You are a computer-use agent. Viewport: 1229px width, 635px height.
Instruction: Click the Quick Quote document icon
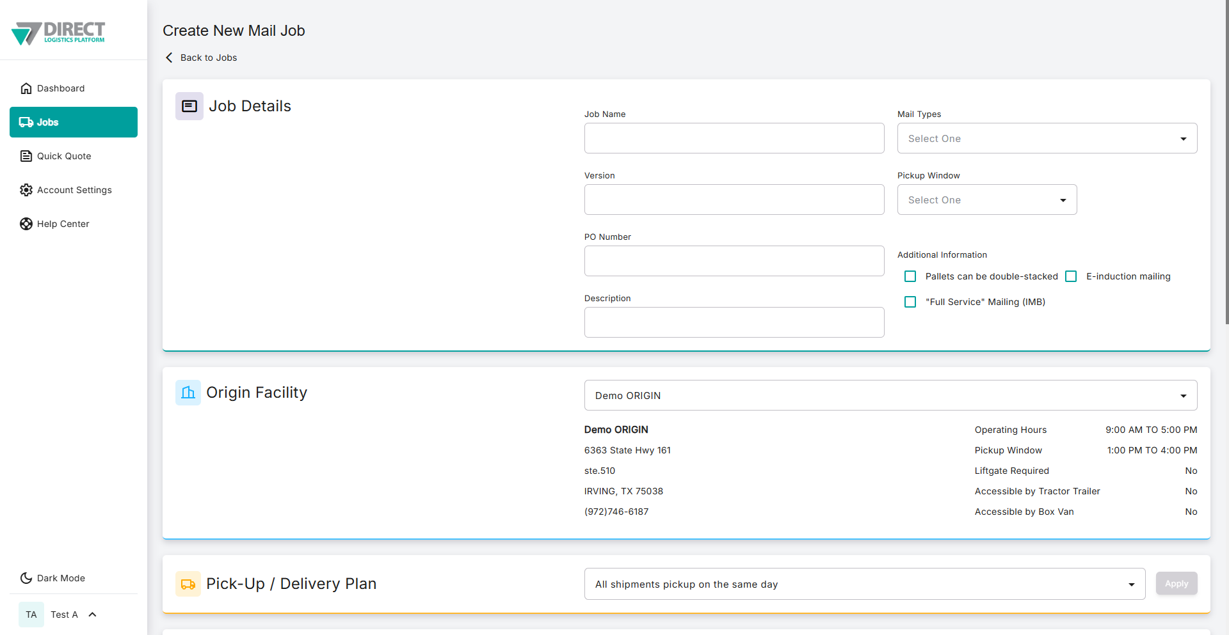pyautogui.click(x=26, y=156)
